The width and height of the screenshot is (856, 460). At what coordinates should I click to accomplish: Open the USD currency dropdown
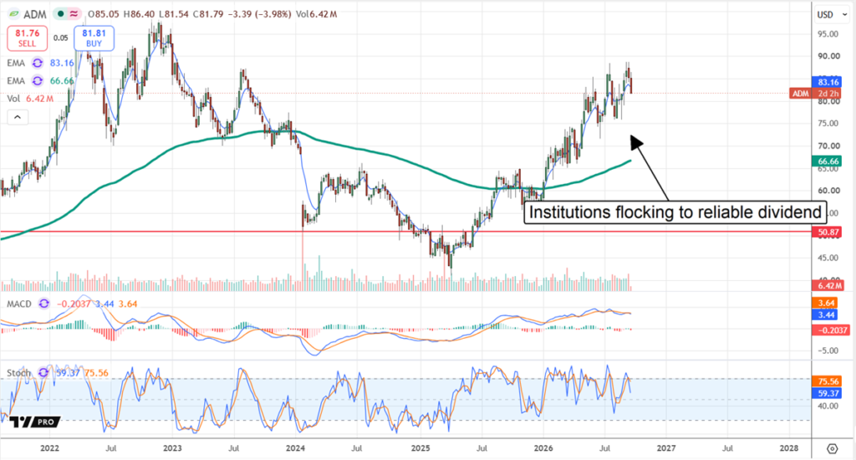832,15
